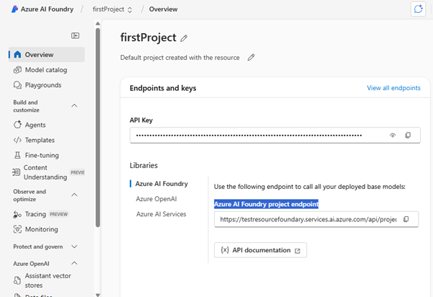
Task: Open Agents in the sidebar
Action: coord(35,125)
